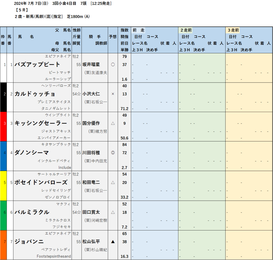The height and width of the screenshot is (260, 273).
Task: Click win odds value 7.2
Action: click(124, 227)
